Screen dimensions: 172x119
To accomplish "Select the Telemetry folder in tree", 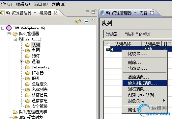I will point(41,67).
